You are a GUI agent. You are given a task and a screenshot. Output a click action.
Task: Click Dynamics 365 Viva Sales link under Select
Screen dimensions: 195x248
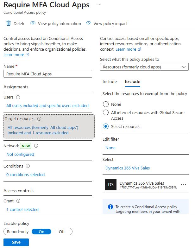[128, 168]
